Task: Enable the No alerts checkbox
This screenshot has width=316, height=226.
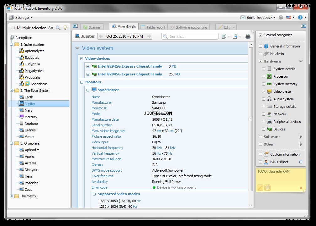Action: point(261,54)
